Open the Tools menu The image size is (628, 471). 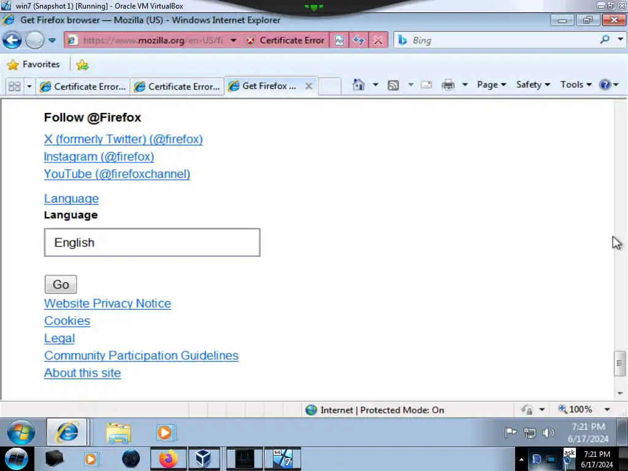pos(576,85)
